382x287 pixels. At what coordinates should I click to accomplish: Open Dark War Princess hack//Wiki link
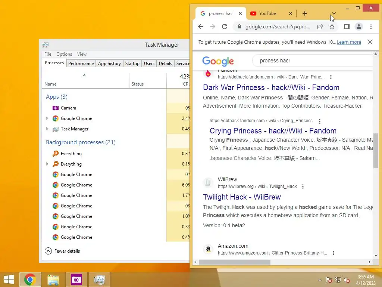(271, 87)
